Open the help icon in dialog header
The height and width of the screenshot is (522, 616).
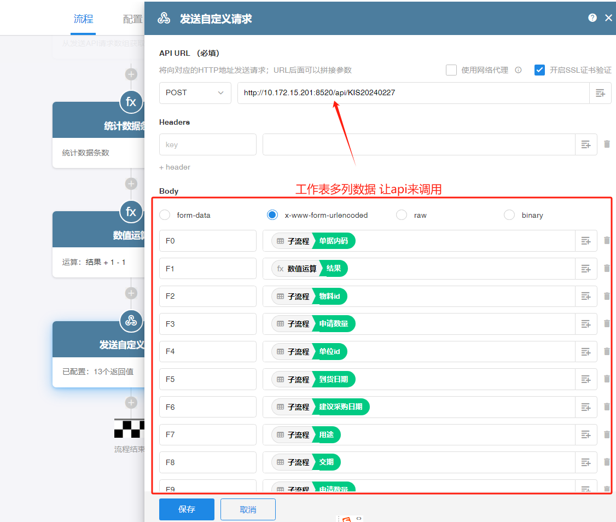point(592,18)
